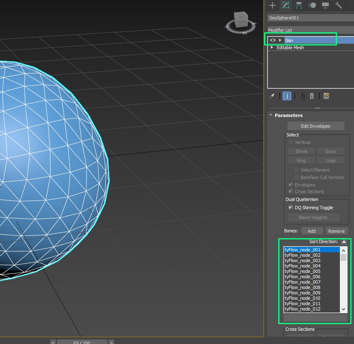Toggle the Sort Direction arrow button
Viewport: 354px width, 344px height.
pos(344,241)
